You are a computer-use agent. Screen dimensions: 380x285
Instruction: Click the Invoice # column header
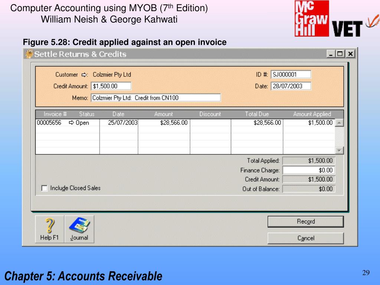pos(55,114)
